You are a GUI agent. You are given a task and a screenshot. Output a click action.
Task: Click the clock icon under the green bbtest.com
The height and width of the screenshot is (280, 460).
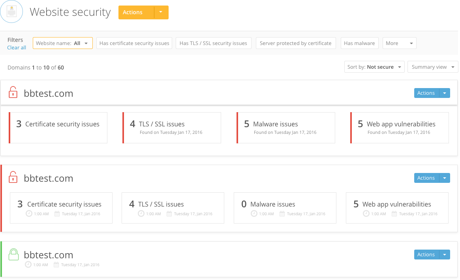tap(28, 265)
